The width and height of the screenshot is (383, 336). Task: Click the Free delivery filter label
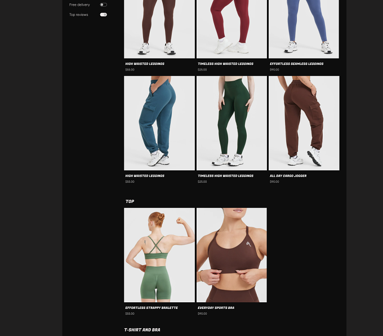79,5
